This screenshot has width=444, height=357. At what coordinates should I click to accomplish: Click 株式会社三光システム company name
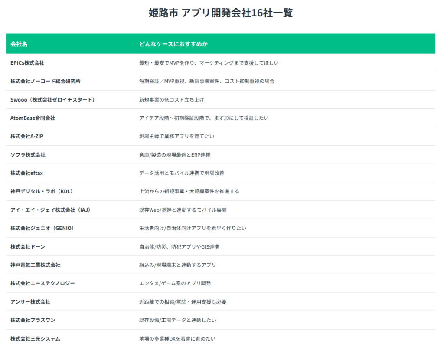point(35,339)
